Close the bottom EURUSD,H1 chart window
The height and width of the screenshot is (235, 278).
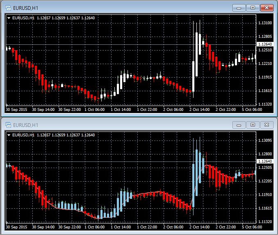(267, 125)
